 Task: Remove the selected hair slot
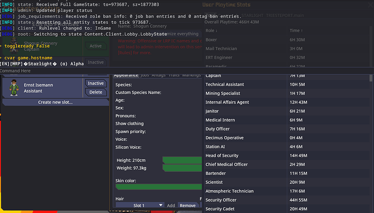coord(188,205)
